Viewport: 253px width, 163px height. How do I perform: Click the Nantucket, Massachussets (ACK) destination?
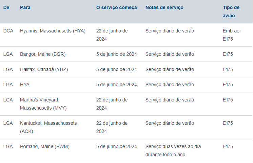pos(48,127)
